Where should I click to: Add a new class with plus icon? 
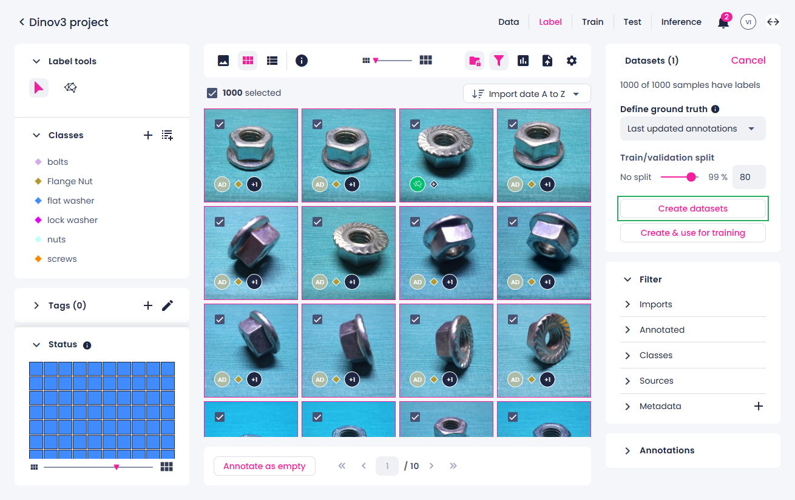pos(147,135)
